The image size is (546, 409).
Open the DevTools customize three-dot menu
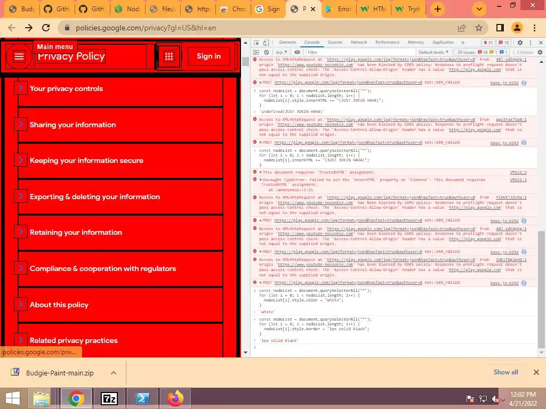pos(531,43)
